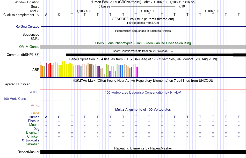Click base C in the complement sequence row
The width and height of the screenshot is (246, 158).
click(x=59, y=14)
